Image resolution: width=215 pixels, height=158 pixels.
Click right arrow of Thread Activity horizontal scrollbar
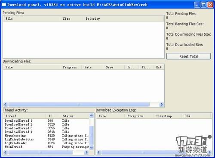pyautogui.click(x=86, y=152)
